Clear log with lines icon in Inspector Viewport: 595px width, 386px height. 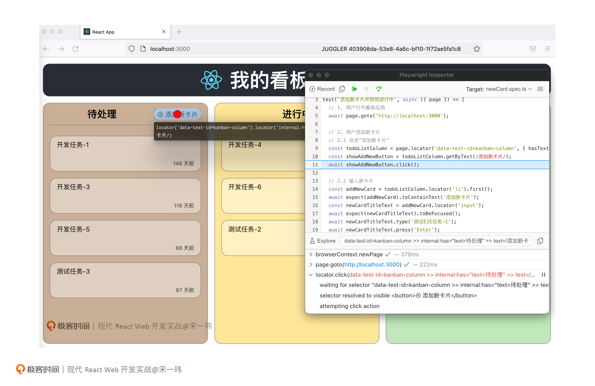point(540,89)
